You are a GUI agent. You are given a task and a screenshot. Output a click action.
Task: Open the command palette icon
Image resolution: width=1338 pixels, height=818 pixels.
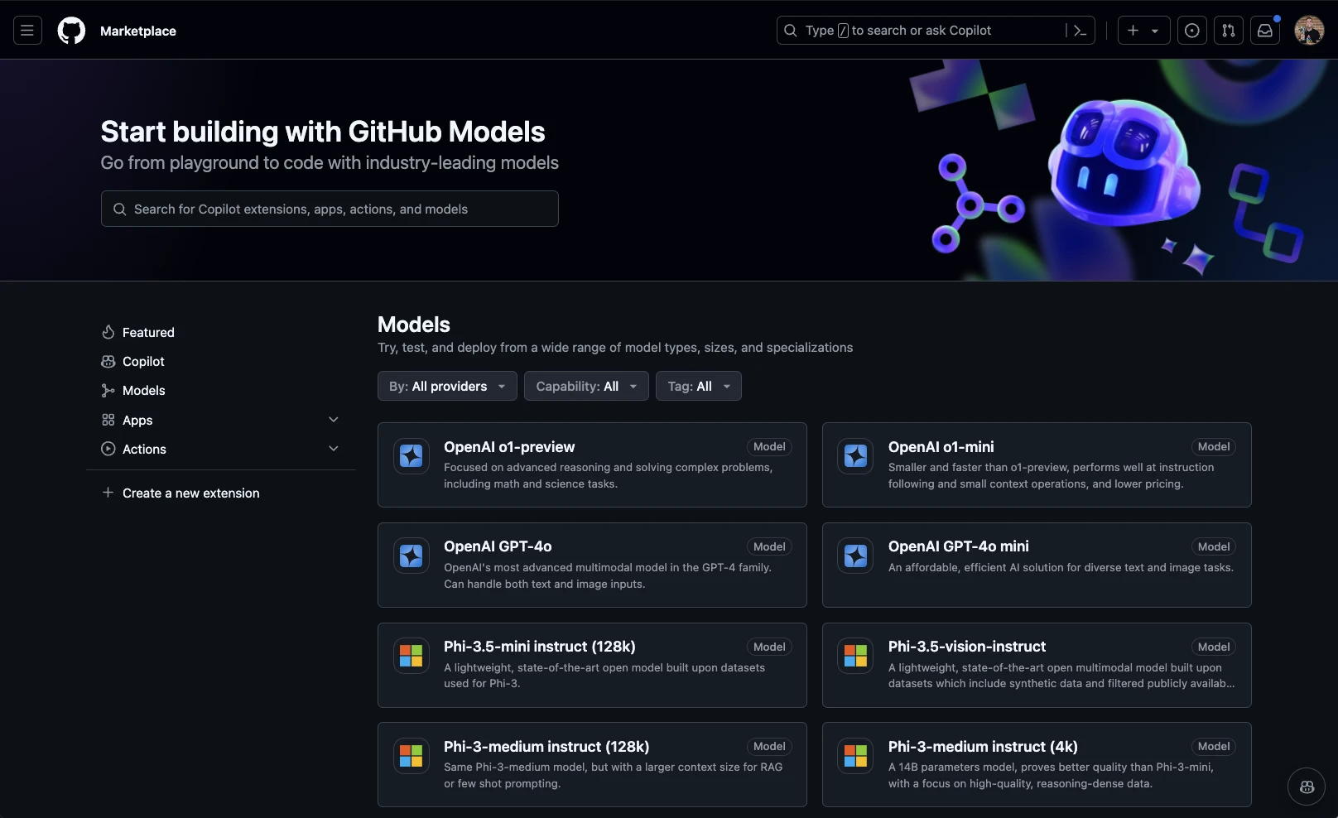pos(1080,31)
